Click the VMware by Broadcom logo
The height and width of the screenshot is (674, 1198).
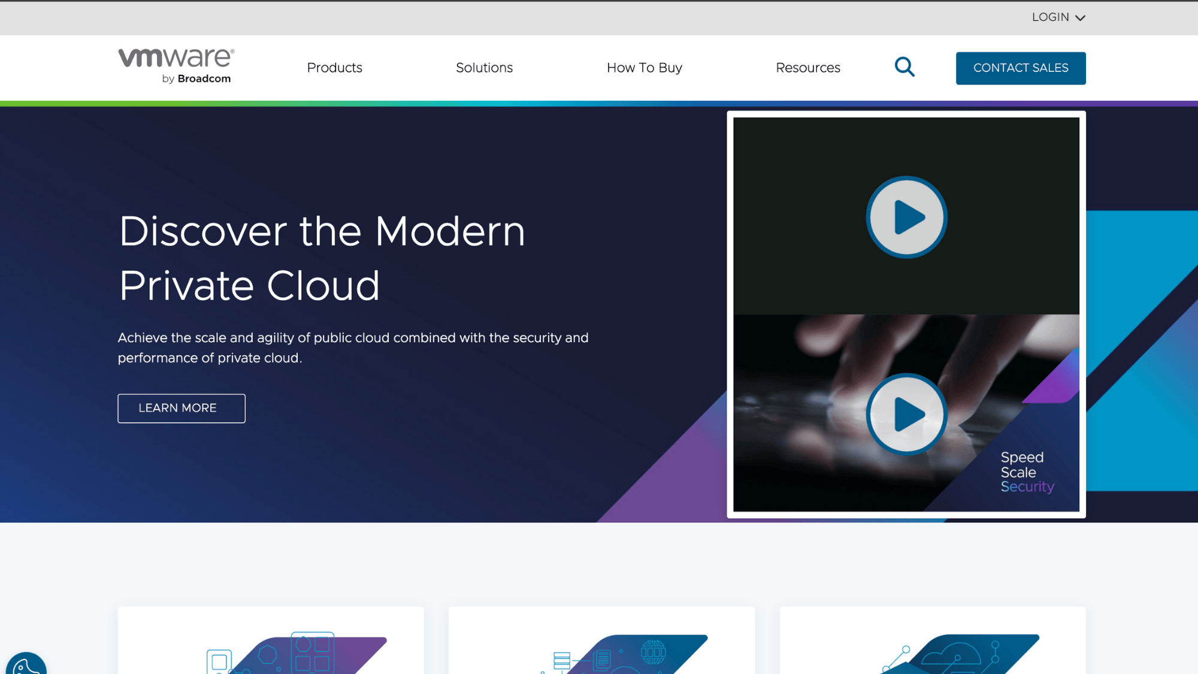click(x=176, y=66)
